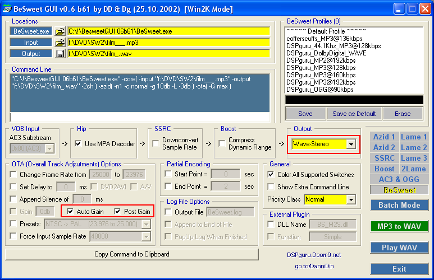Enable Set Delay to checkbox

click(x=13, y=186)
